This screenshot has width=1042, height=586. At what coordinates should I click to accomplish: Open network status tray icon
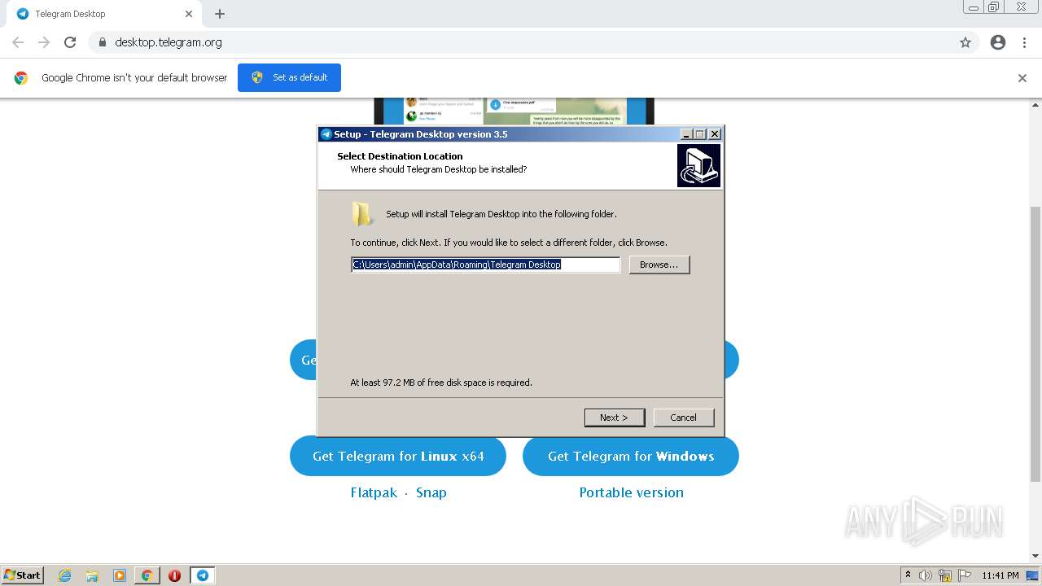(x=945, y=575)
